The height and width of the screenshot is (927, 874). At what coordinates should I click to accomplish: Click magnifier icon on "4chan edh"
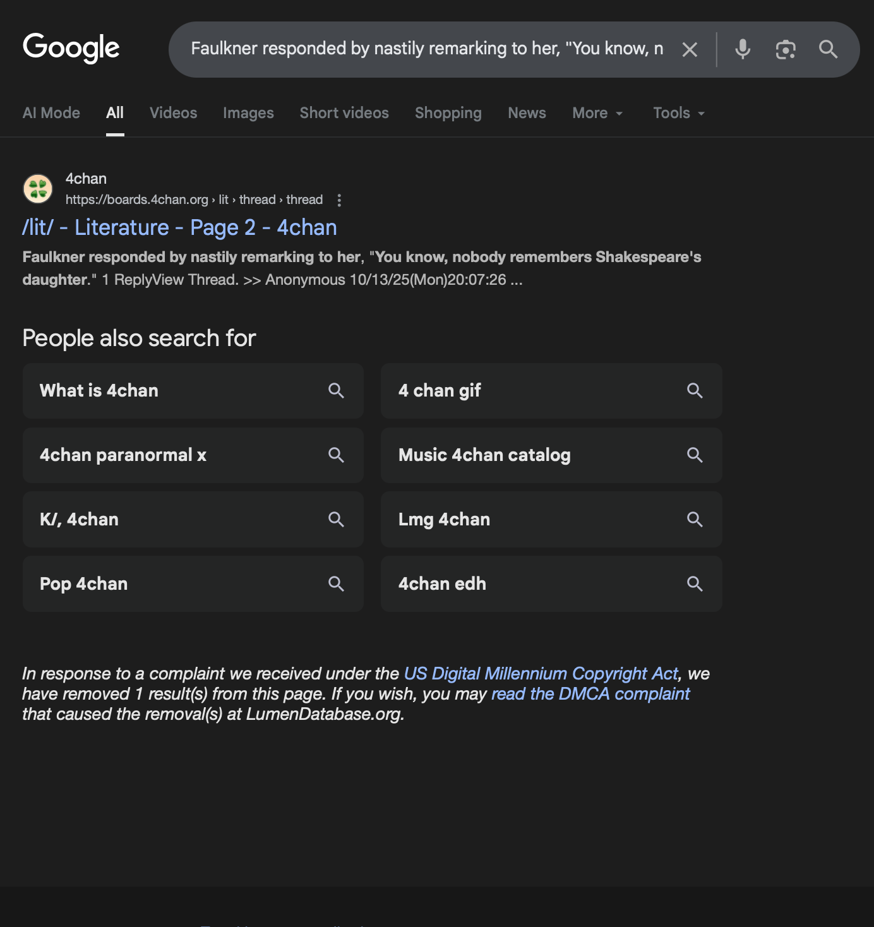coord(695,584)
